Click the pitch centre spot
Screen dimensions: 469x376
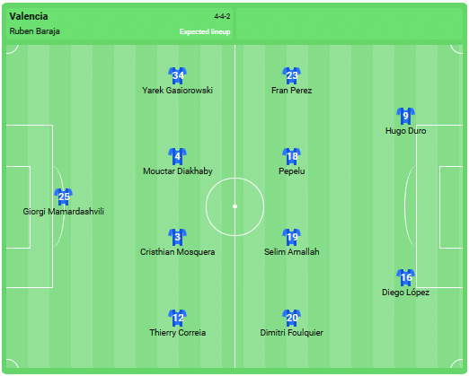(x=235, y=206)
